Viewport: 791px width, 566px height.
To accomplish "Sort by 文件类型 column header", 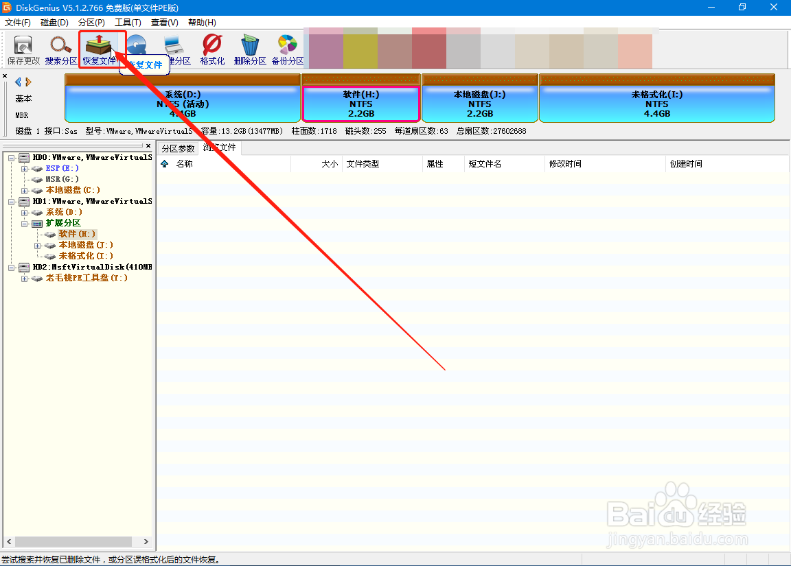I will tap(382, 164).
